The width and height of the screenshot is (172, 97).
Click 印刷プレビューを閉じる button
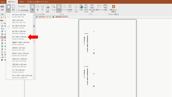click(x=113, y=8)
